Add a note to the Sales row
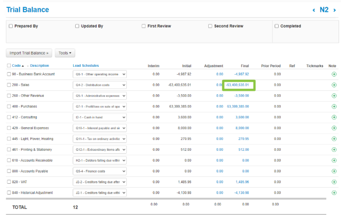 (334, 85)
